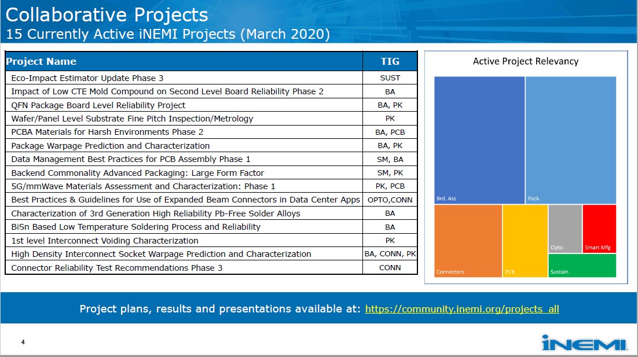Click the iNEMI logo on the slide

(584, 343)
